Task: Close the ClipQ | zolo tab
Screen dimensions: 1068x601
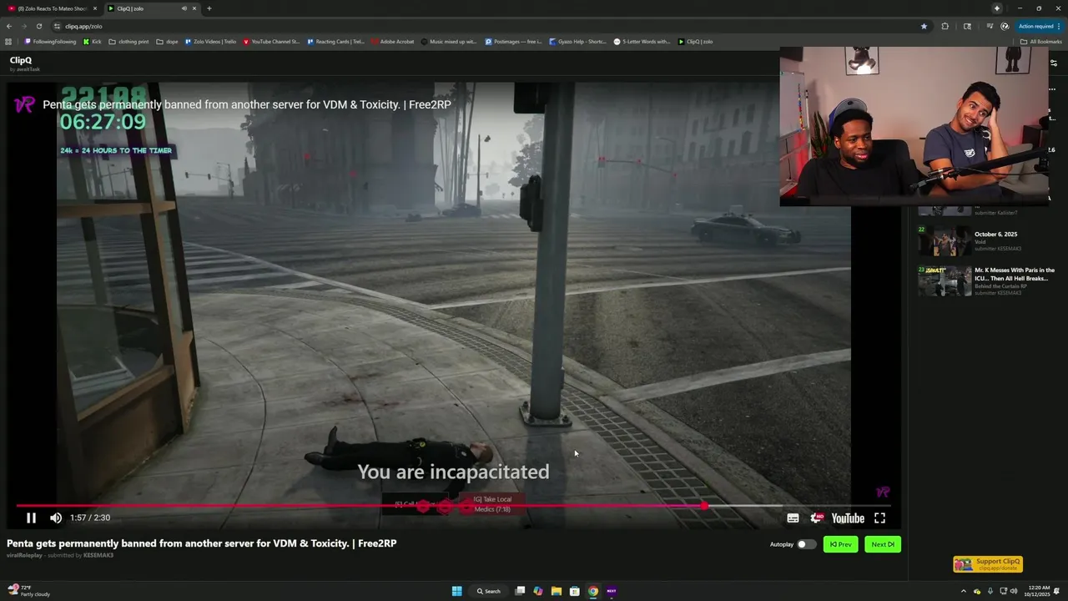Action: tap(194, 8)
